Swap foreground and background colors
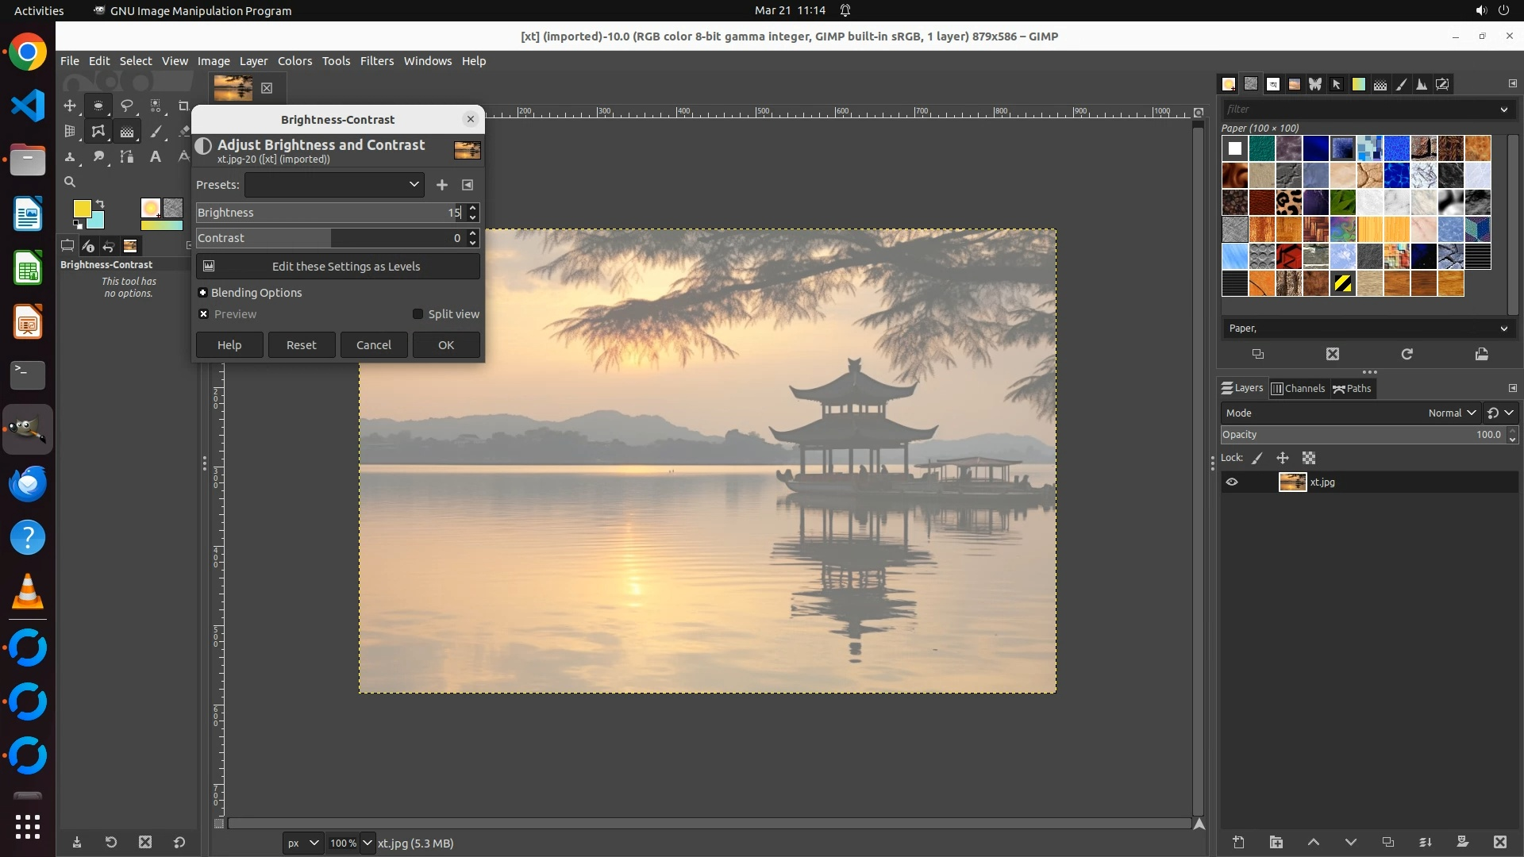This screenshot has height=857, width=1524. pos(101,204)
